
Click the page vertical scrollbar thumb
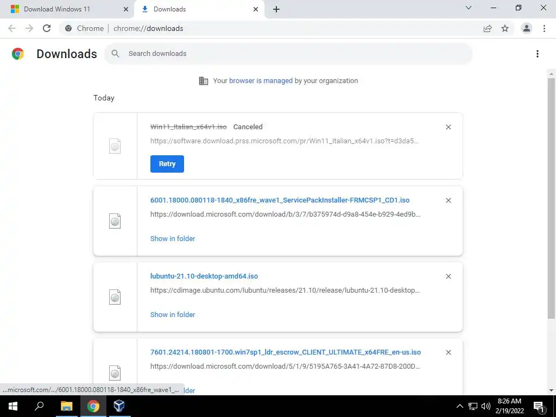(551, 198)
